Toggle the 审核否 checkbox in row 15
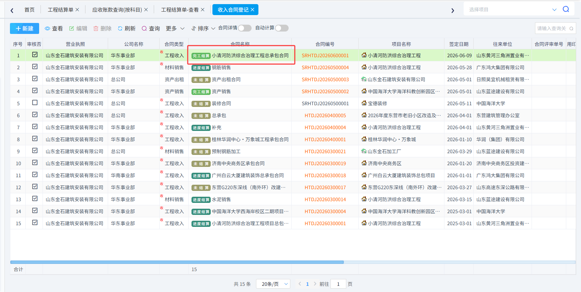The height and width of the screenshot is (292, 581). click(35, 222)
